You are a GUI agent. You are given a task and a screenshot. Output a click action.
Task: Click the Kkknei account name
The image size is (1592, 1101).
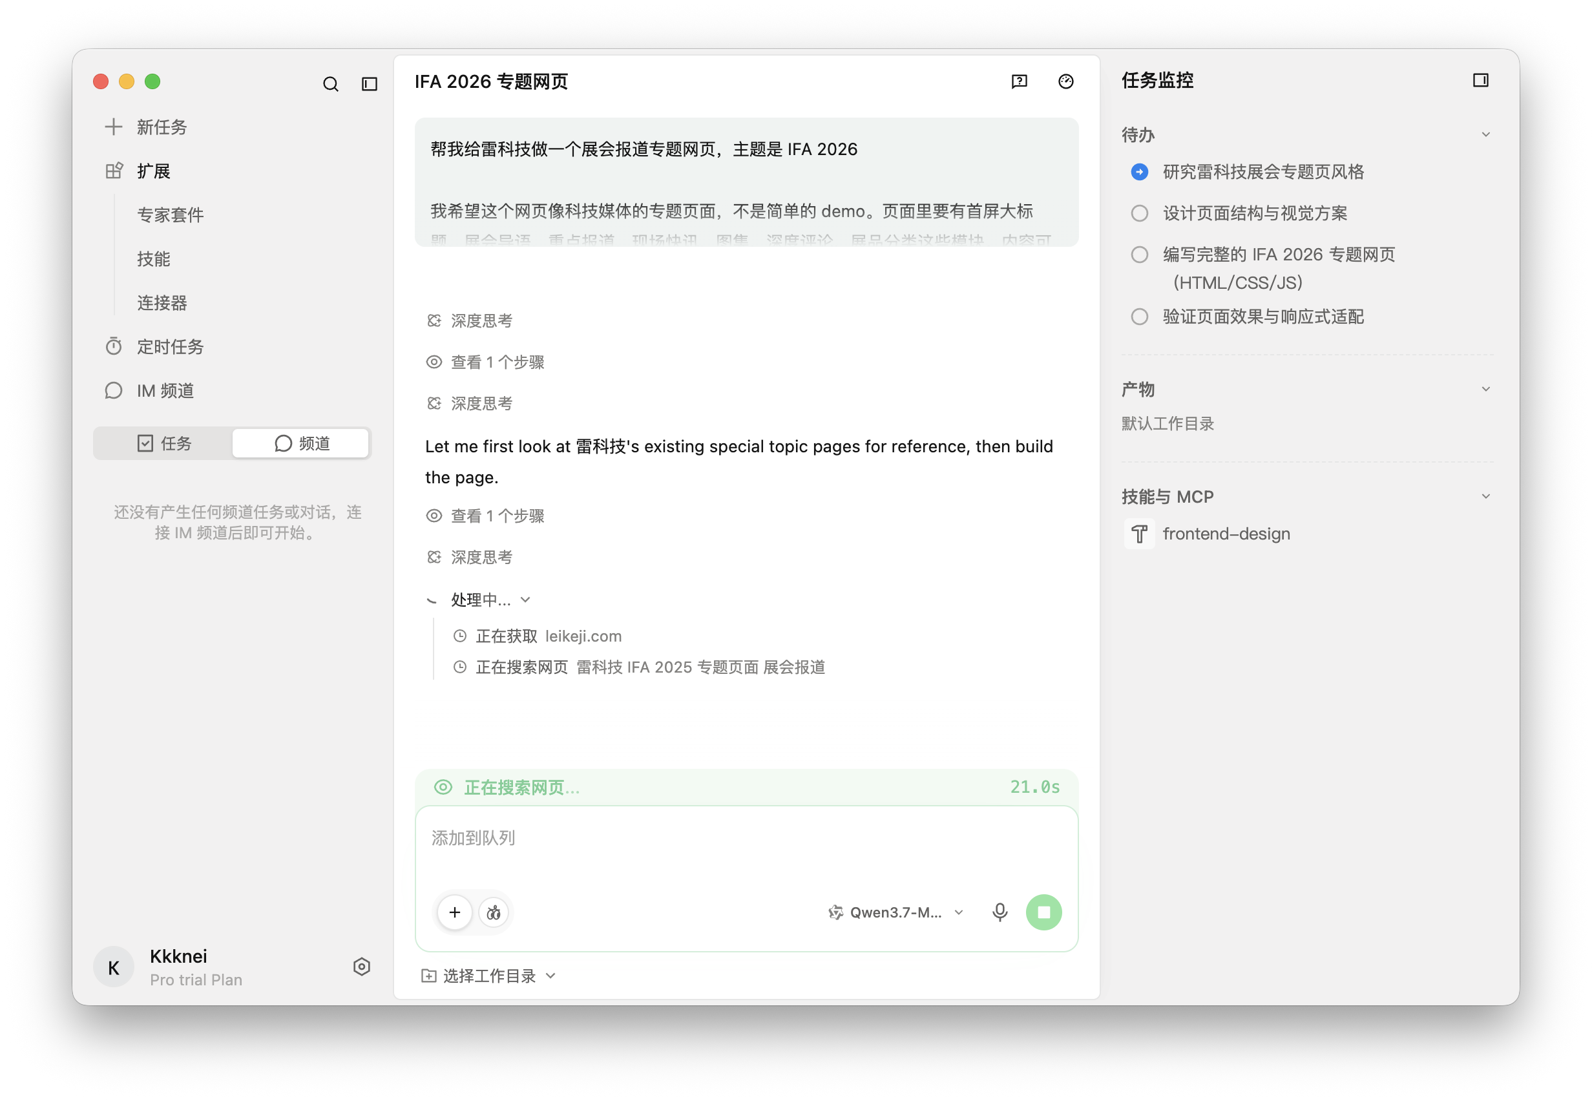[179, 956]
